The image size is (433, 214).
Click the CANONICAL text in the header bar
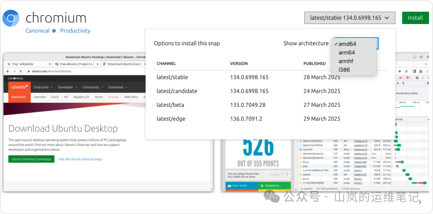[x=16, y=78]
